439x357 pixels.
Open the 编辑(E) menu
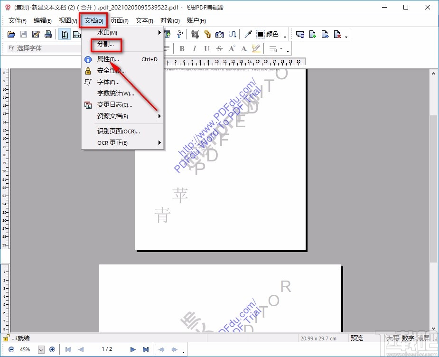pyautogui.click(x=43, y=20)
